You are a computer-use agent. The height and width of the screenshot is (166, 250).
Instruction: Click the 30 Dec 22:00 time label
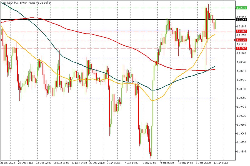click(97, 163)
